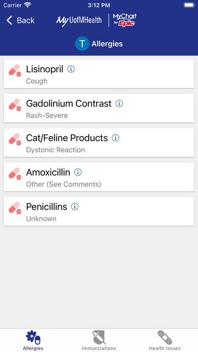The height and width of the screenshot is (352, 198).
Task: Open info icon for Cat/Feline Products
Action: (116, 138)
